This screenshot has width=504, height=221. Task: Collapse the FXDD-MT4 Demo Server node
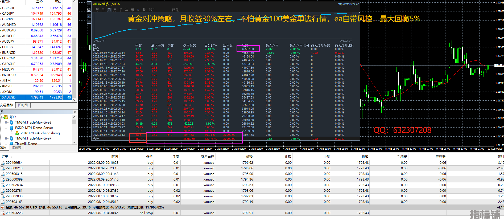(x=6, y=128)
